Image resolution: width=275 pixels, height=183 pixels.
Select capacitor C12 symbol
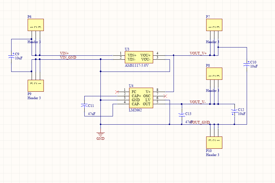(234, 112)
